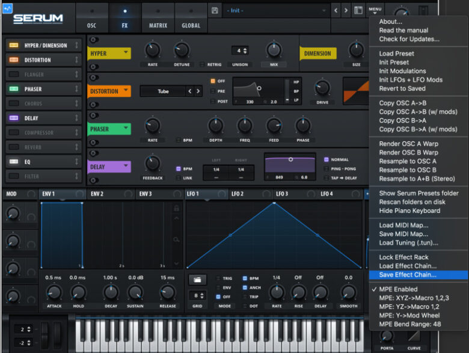Toggle the EQ effect switch
Image resolution: width=469 pixels, height=353 pixels.
click(14, 162)
